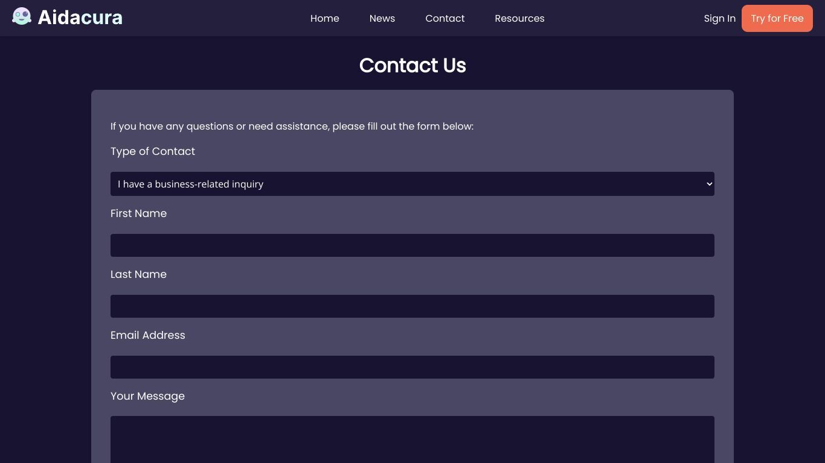Click the Type of Contact label
Screen dimensions: 825x463
point(153,151)
